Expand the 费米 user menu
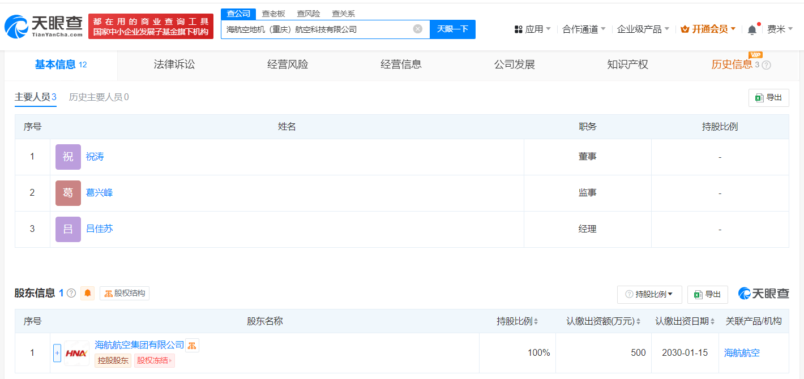 coord(780,29)
